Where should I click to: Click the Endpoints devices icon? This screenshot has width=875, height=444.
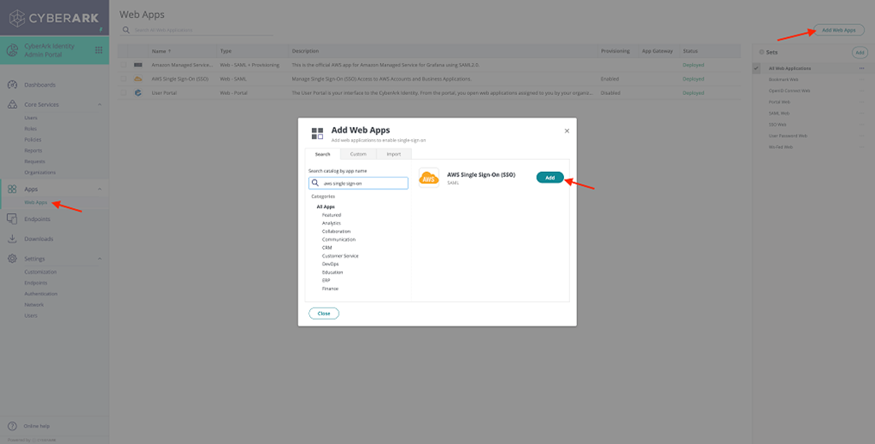(12, 219)
